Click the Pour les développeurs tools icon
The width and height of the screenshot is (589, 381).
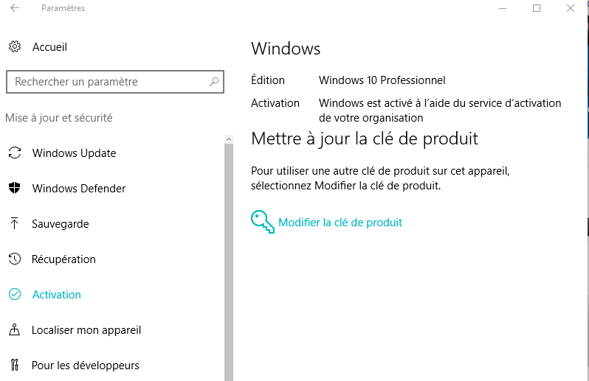(14, 366)
